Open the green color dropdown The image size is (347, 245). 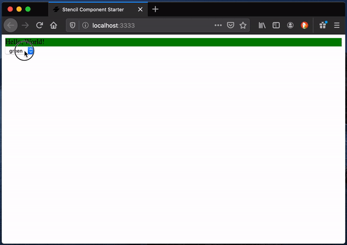tap(19, 51)
